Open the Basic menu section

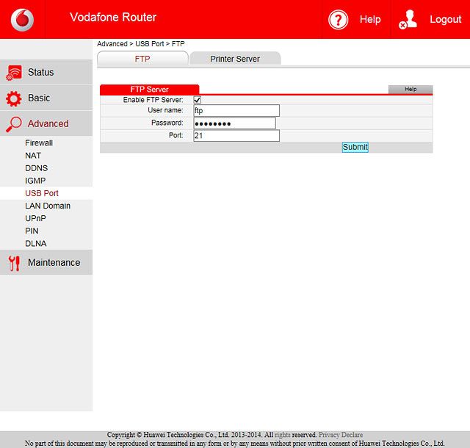tap(46, 98)
